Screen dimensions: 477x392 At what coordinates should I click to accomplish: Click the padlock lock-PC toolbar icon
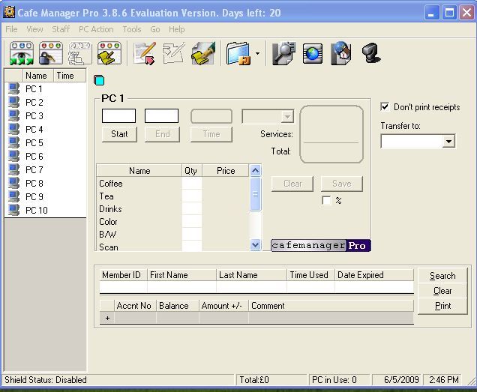(50, 53)
